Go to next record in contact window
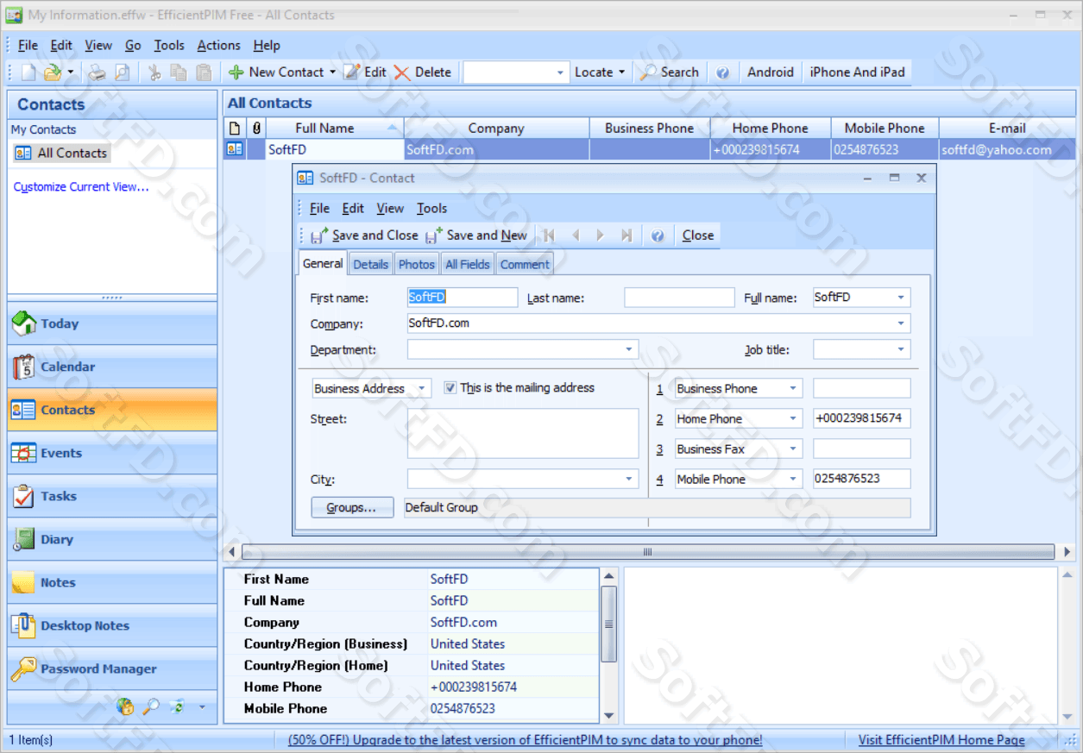1083x753 pixels. click(601, 235)
